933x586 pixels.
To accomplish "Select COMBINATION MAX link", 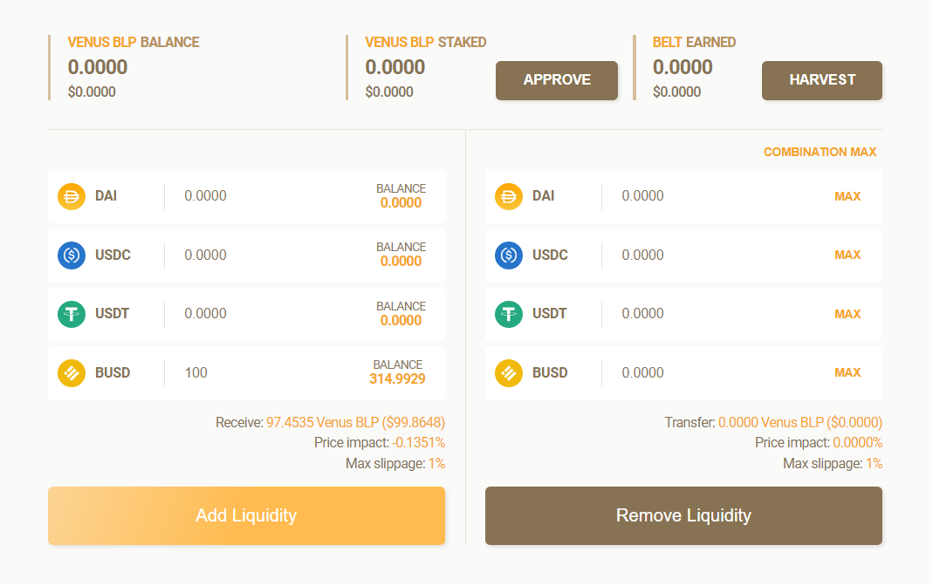I will (x=820, y=152).
